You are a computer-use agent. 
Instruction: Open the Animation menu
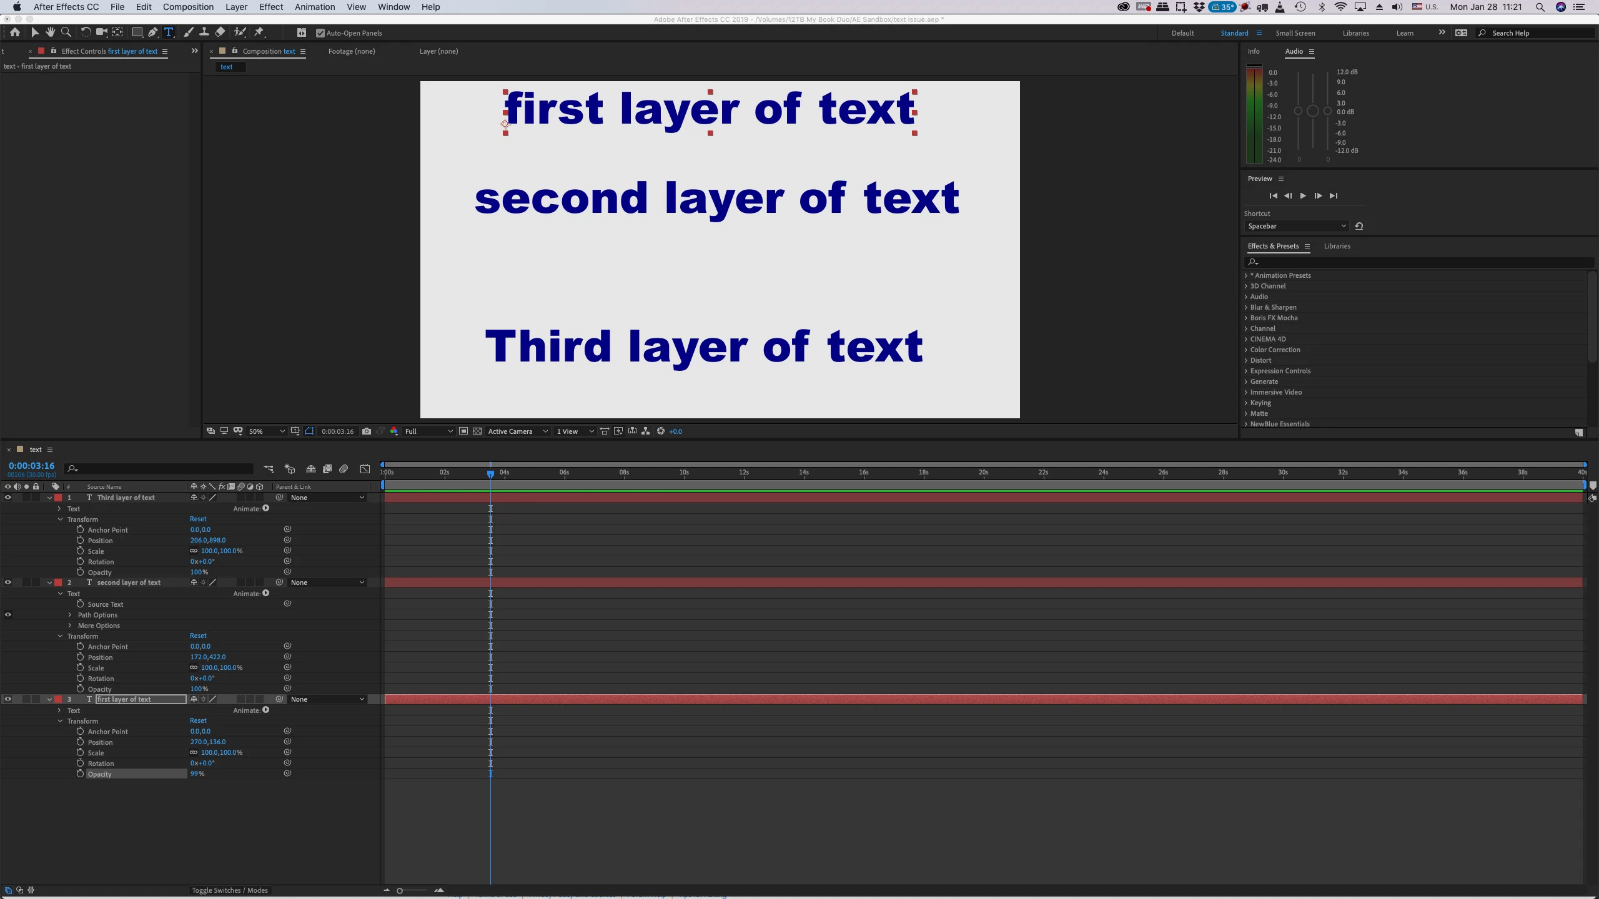coord(315,7)
